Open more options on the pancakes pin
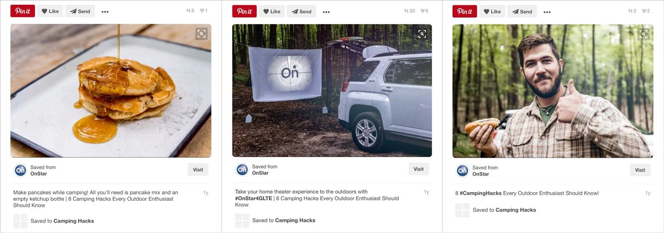Screen dimensions: 664x233 [105, 12]
